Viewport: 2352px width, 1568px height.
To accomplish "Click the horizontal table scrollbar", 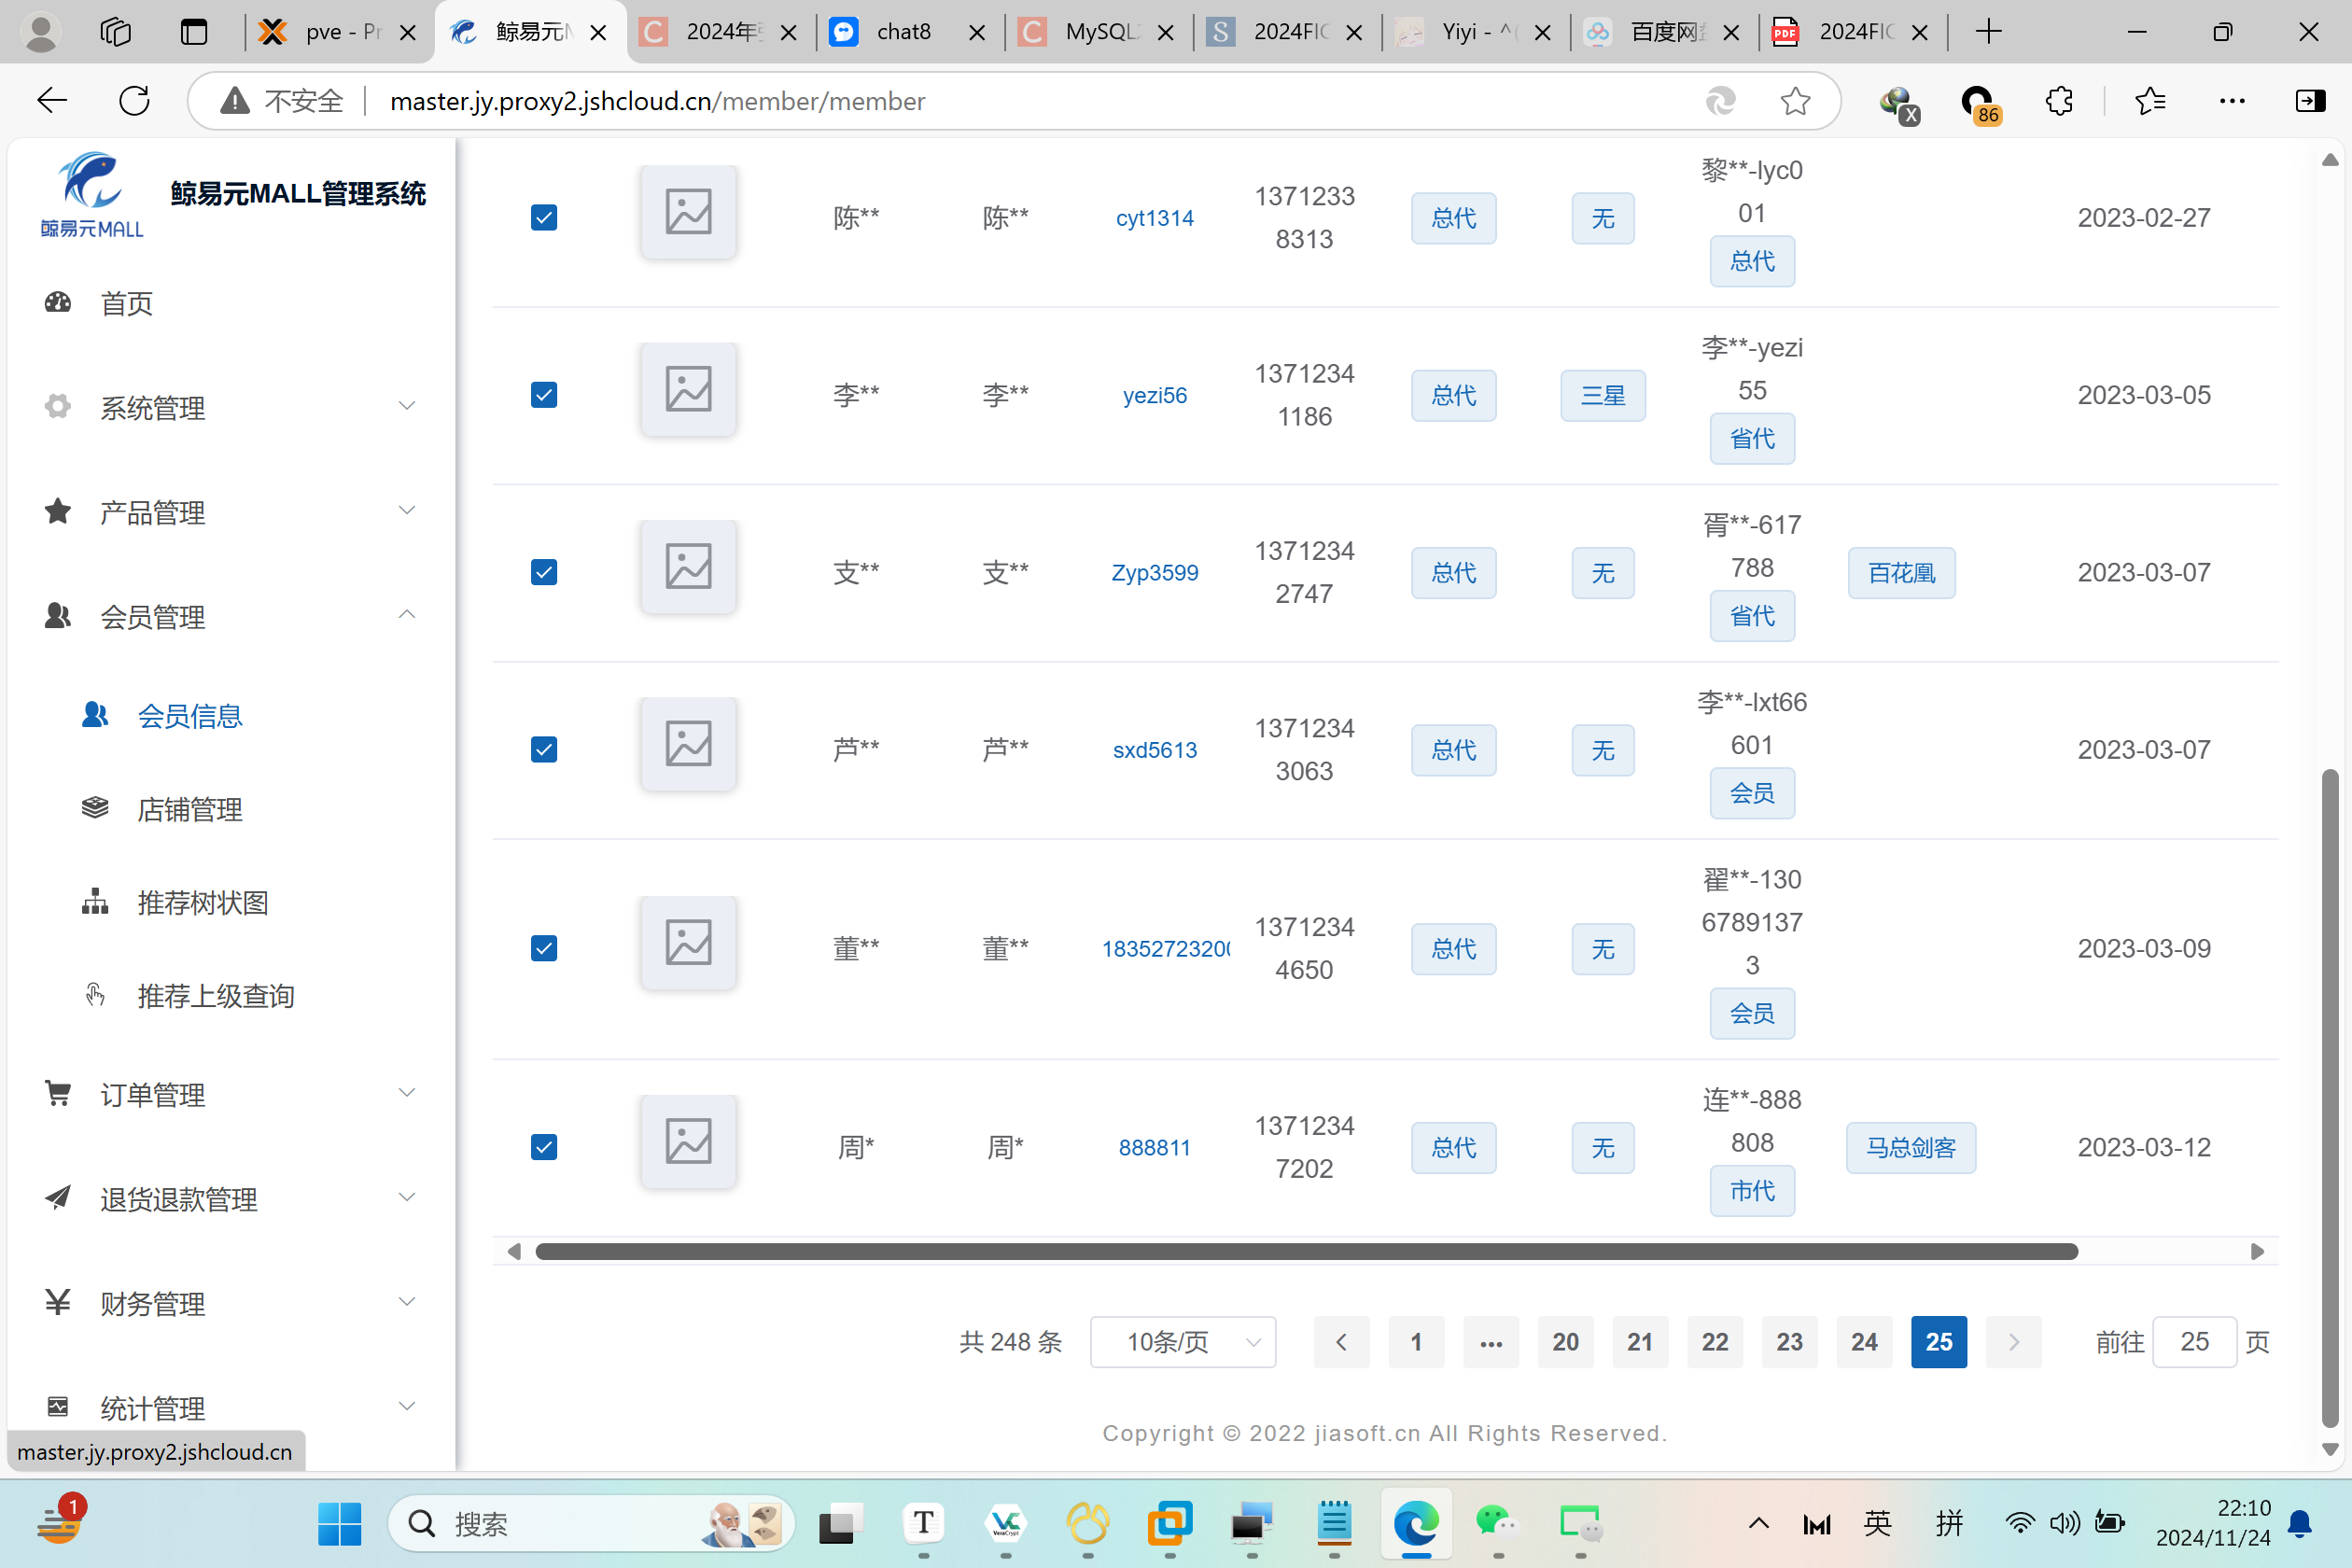I will coord(1305,1252).
